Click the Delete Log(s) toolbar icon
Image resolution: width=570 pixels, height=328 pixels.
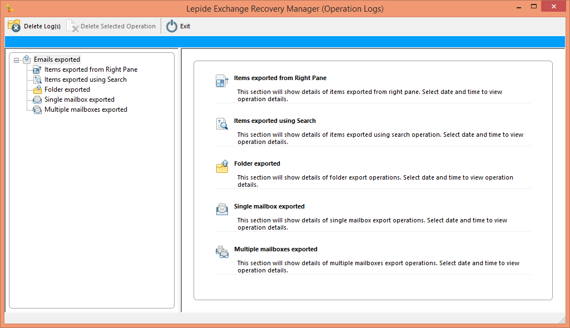pyautogui.click(x=14, y=26)
